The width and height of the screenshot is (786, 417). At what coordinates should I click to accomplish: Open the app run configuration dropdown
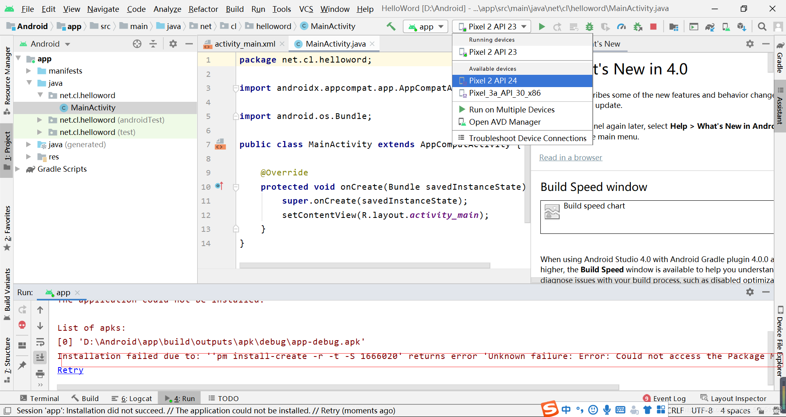pos(426,27)
